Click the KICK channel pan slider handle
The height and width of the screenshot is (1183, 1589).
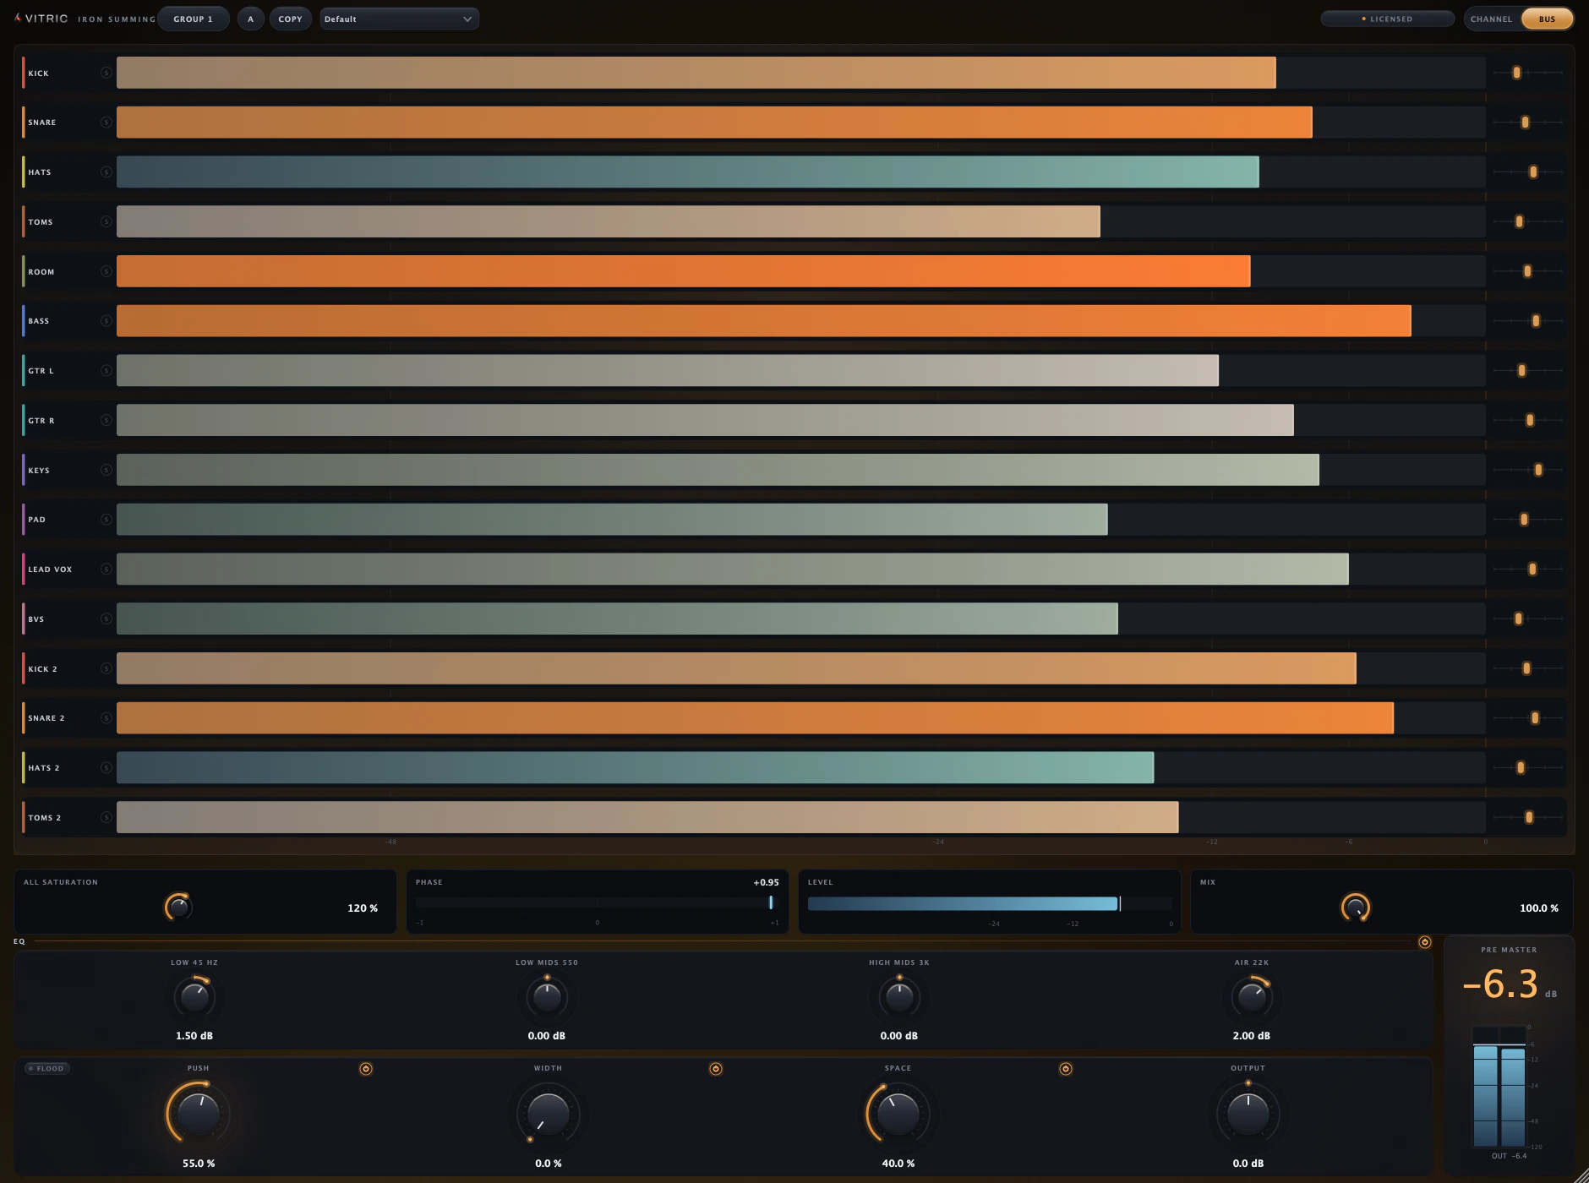pos(1516,73)
